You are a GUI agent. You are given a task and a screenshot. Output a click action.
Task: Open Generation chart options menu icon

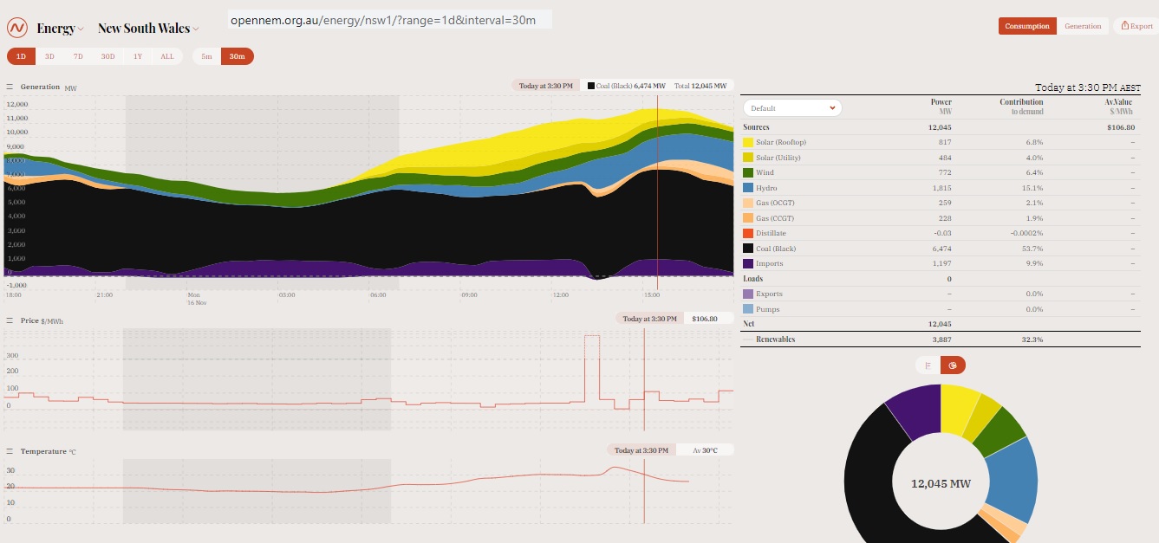pos(10,87)
